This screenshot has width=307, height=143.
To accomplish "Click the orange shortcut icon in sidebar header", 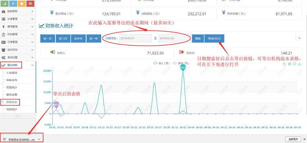I will [x=22, y=4].
